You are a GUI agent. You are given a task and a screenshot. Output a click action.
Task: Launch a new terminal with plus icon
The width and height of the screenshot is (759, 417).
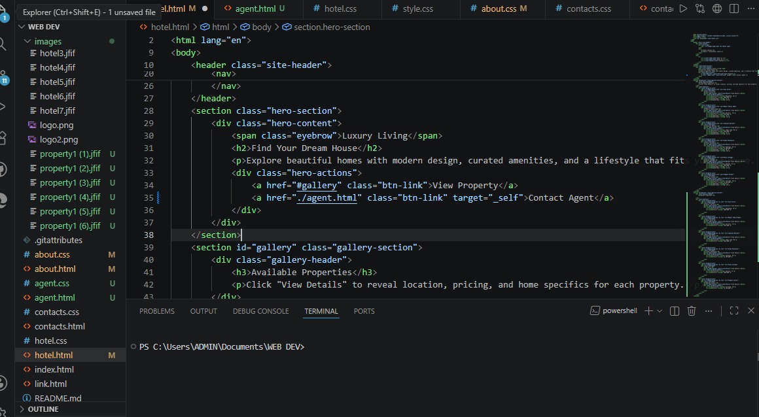tap(648, 311)
